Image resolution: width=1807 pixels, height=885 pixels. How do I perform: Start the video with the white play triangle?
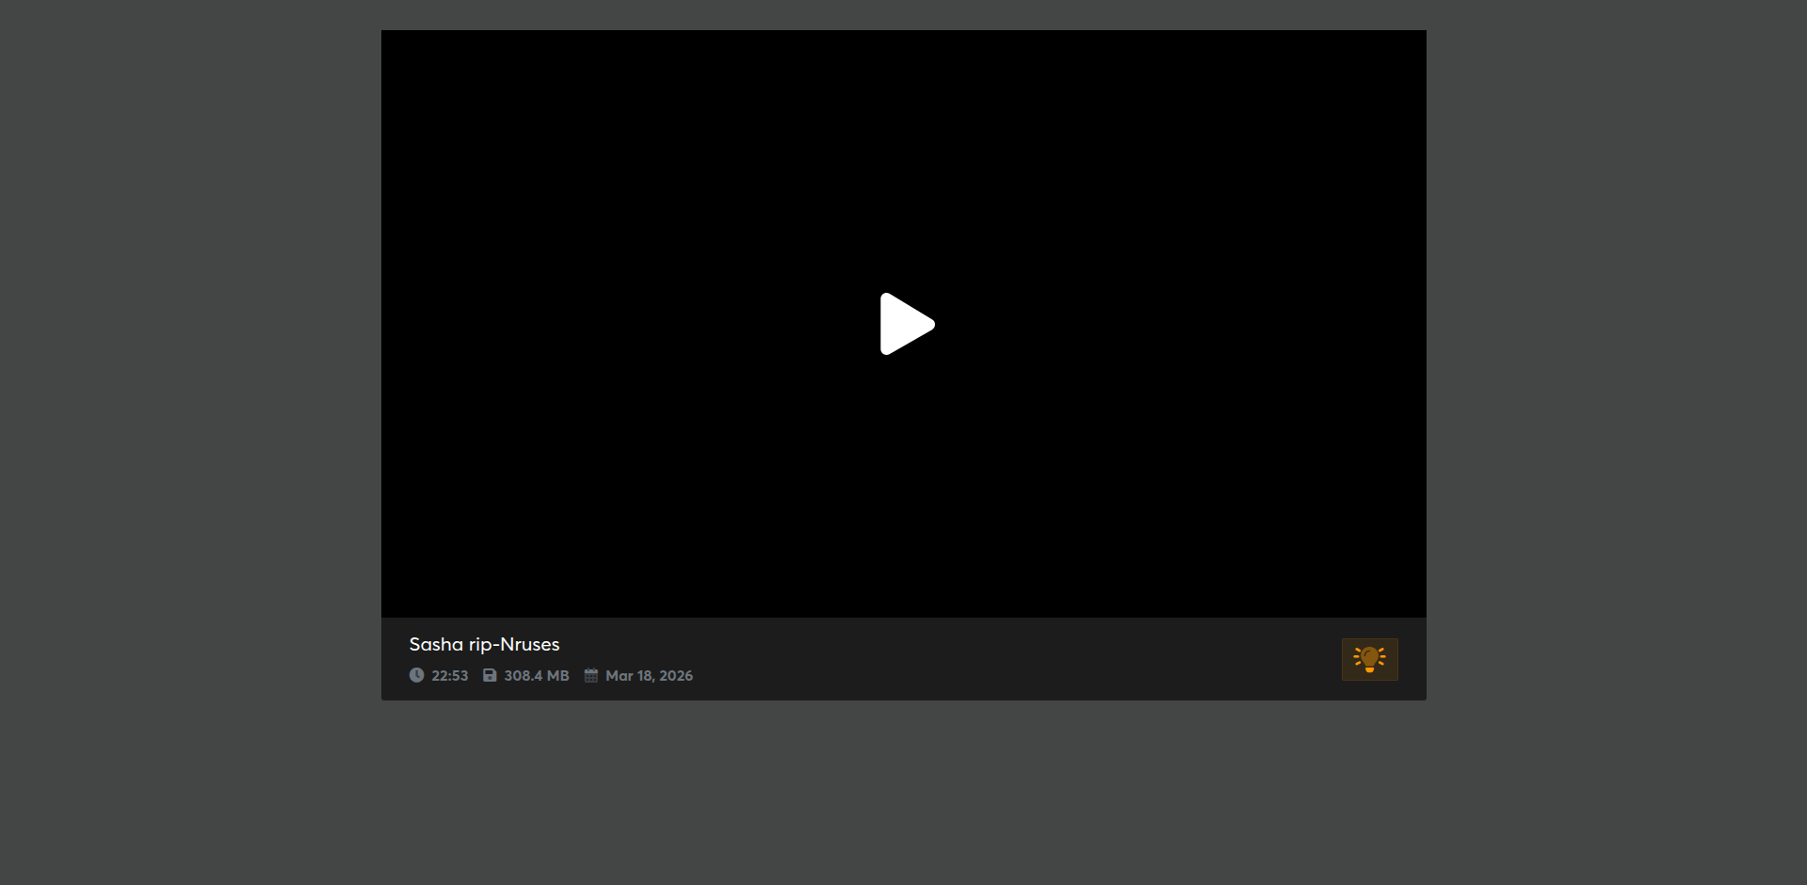(906, 324)
